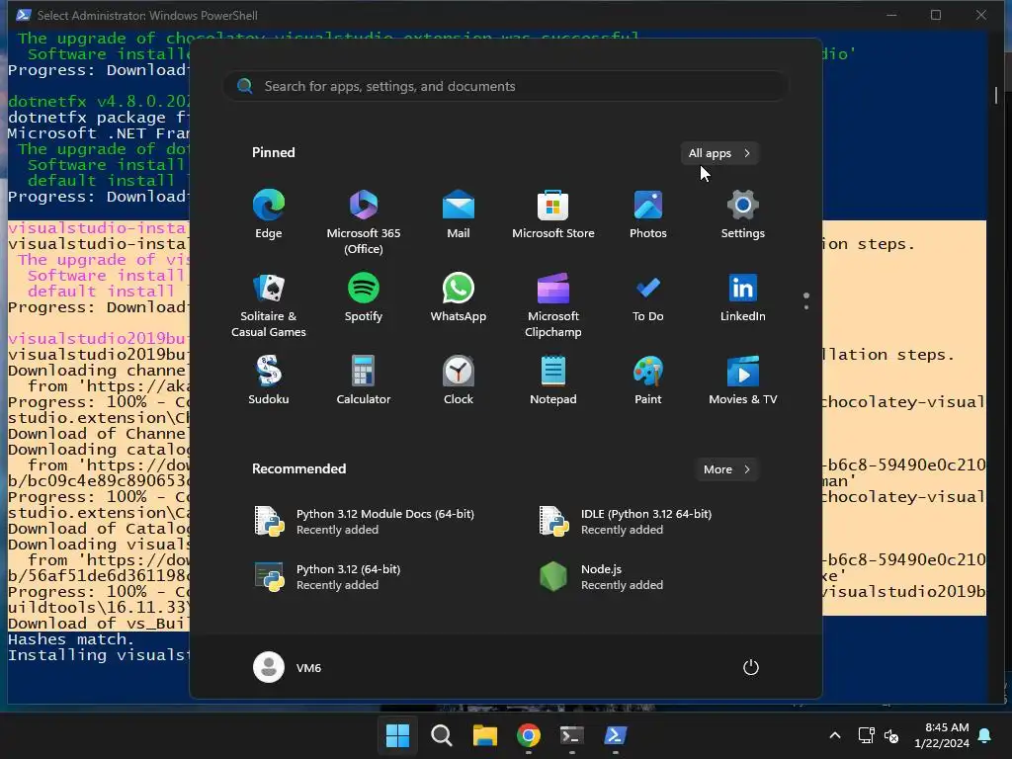Open the Clock app
The width and height of the screenshot is (1012, 759).
(x=459, y=380)
